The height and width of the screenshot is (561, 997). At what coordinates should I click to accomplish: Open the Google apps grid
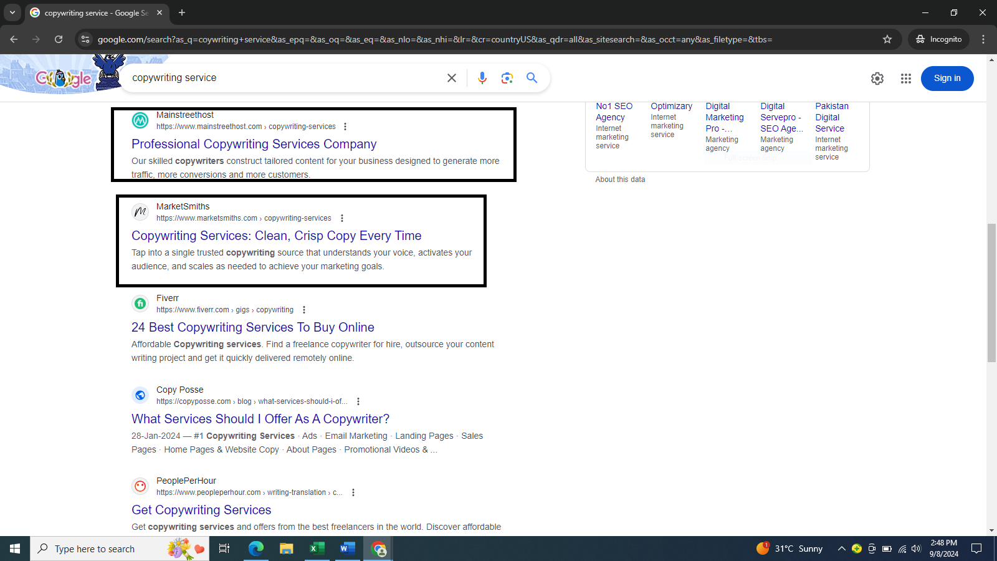coord(906,79)
